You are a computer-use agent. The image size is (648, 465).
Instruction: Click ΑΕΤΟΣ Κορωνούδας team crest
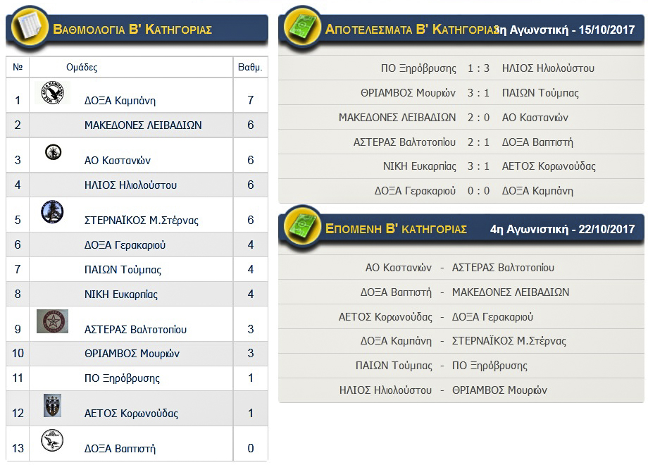coord(52,405)
